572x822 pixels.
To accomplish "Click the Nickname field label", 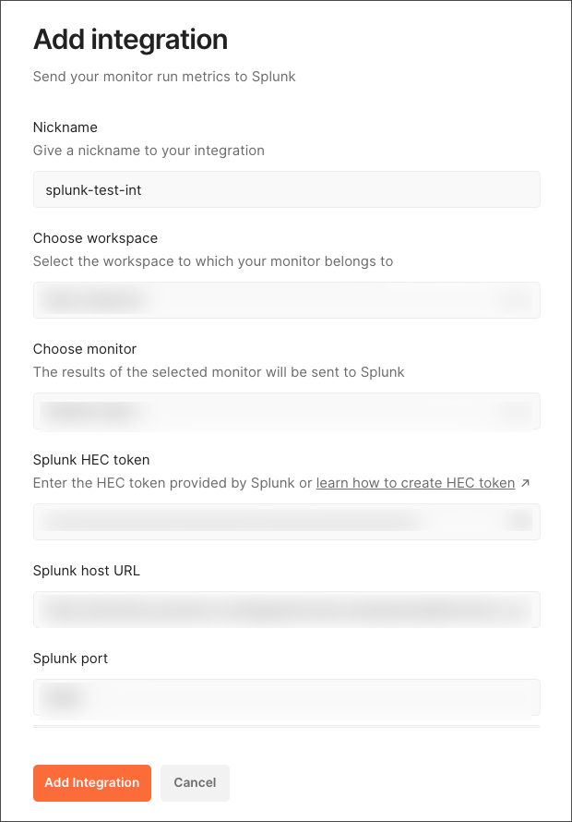I will 66,127.
